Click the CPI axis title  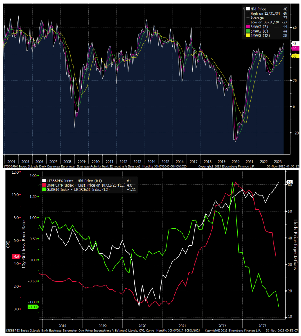click(x=8, y=245)
